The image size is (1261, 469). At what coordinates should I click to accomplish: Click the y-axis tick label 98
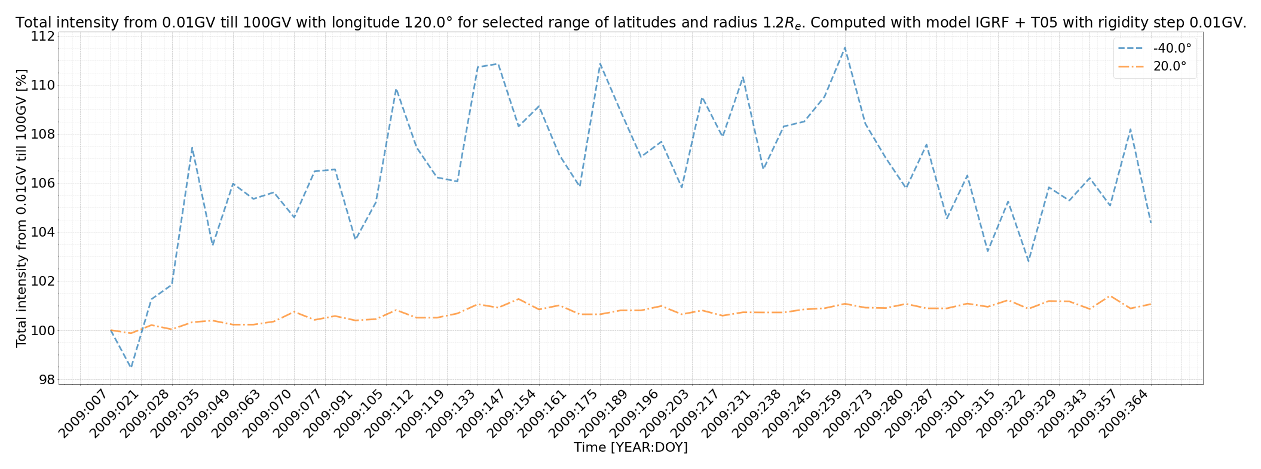point(47,379)
